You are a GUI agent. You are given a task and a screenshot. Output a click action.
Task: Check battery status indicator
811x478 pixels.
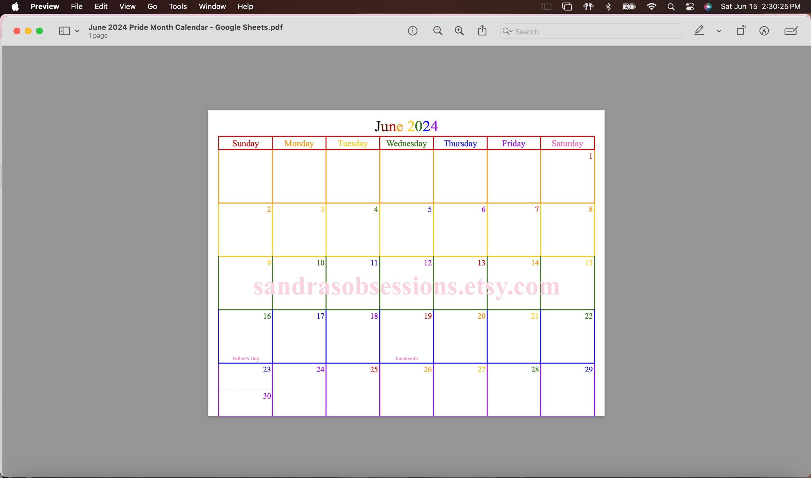(x=628, y=6)
